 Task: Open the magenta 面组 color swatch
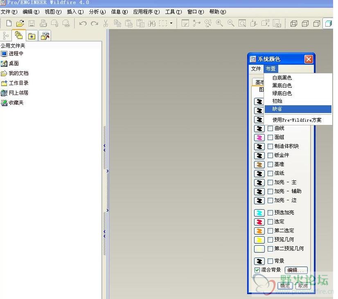(x=259, y=138)
